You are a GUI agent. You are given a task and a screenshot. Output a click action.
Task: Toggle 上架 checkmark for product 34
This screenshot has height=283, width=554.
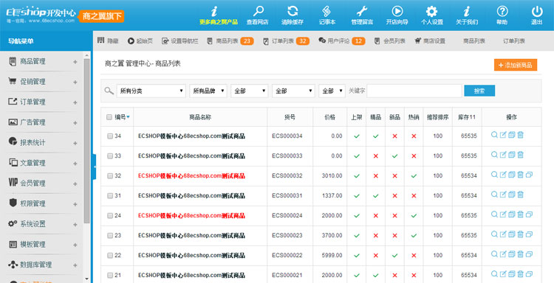357,136
